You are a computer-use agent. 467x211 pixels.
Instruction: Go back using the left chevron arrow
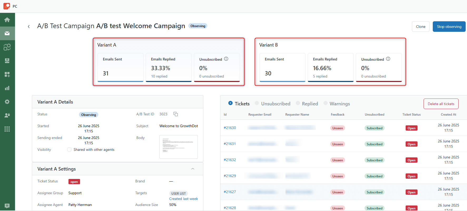pyautogui.click(x=29, y=26)
